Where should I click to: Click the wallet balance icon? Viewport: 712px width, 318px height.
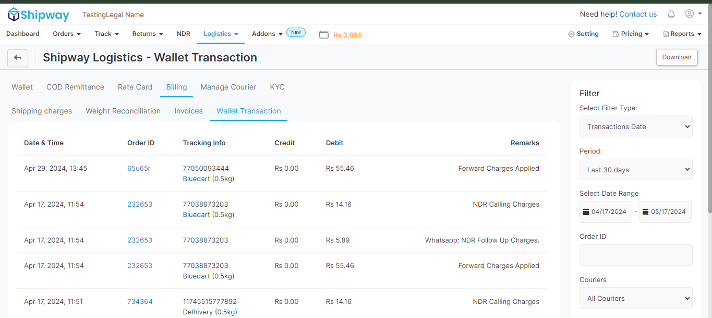coord(323,35)
